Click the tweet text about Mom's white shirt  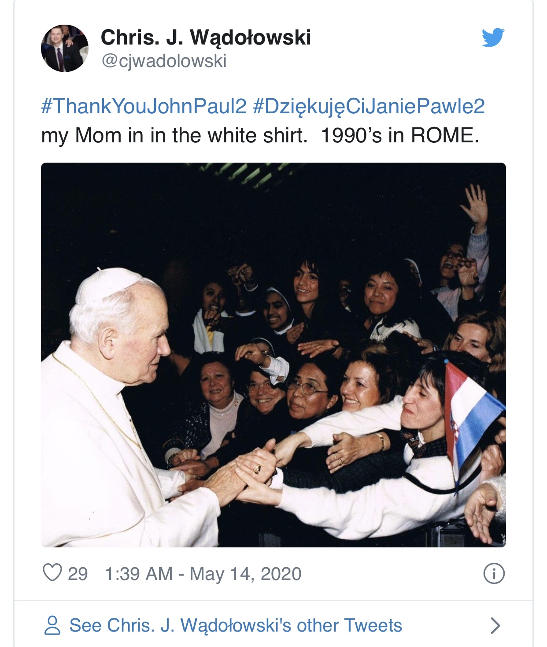point(174,136)
